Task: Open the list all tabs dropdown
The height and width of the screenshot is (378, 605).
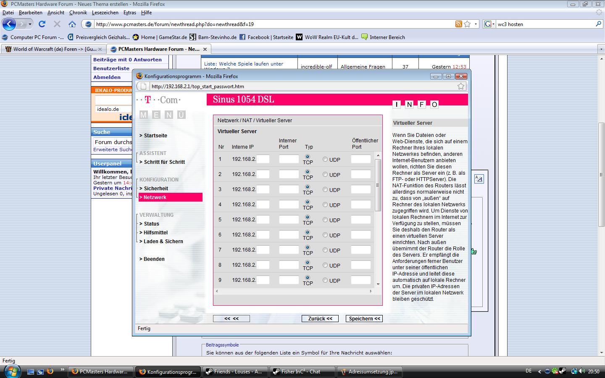Action: pos(601,49)
